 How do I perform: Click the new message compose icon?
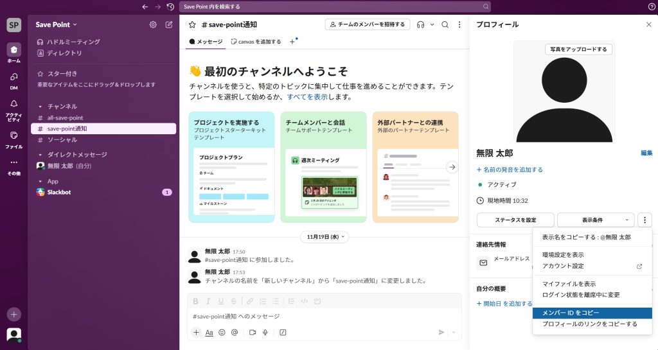[169, 25]
